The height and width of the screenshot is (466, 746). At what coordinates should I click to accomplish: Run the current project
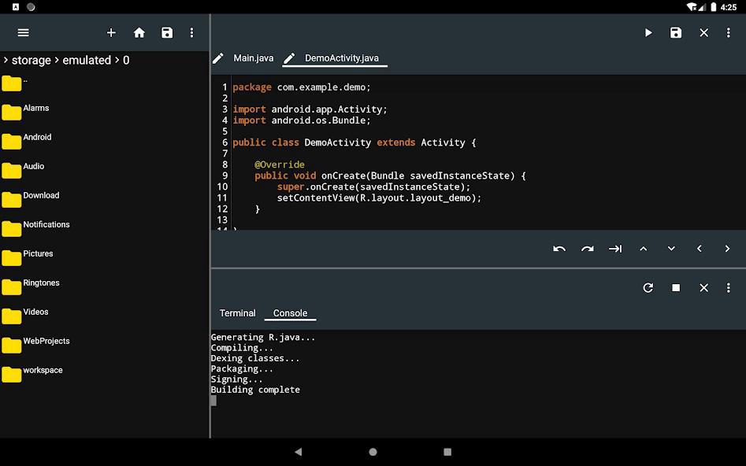click(648, 32)
